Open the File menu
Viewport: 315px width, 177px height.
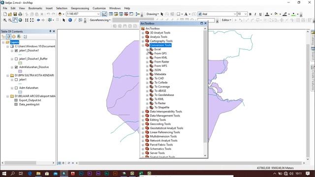click(x=5, y=8)
